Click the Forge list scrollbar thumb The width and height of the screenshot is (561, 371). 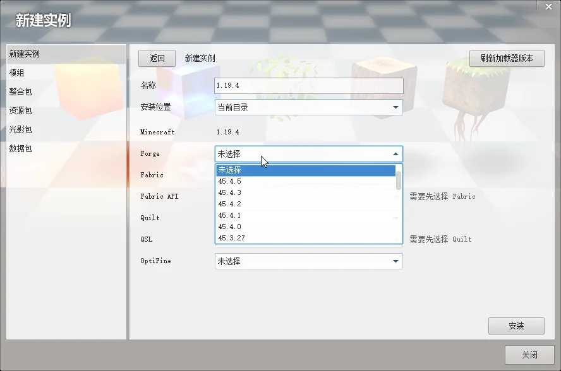click(399, 180)
